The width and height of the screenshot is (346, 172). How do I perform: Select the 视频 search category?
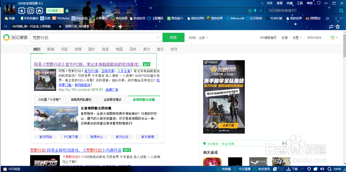pos(78,49)
